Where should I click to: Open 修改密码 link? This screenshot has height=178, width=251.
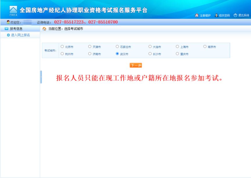[225, 15]
